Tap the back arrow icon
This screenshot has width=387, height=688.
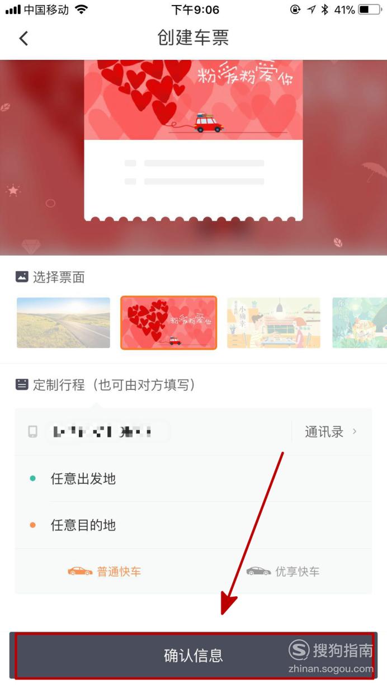[23, 38]
